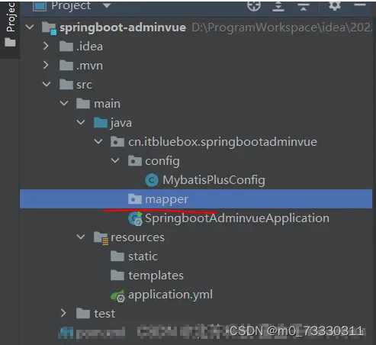
Task: Expand the .idea folder
Action: (46, 46)
